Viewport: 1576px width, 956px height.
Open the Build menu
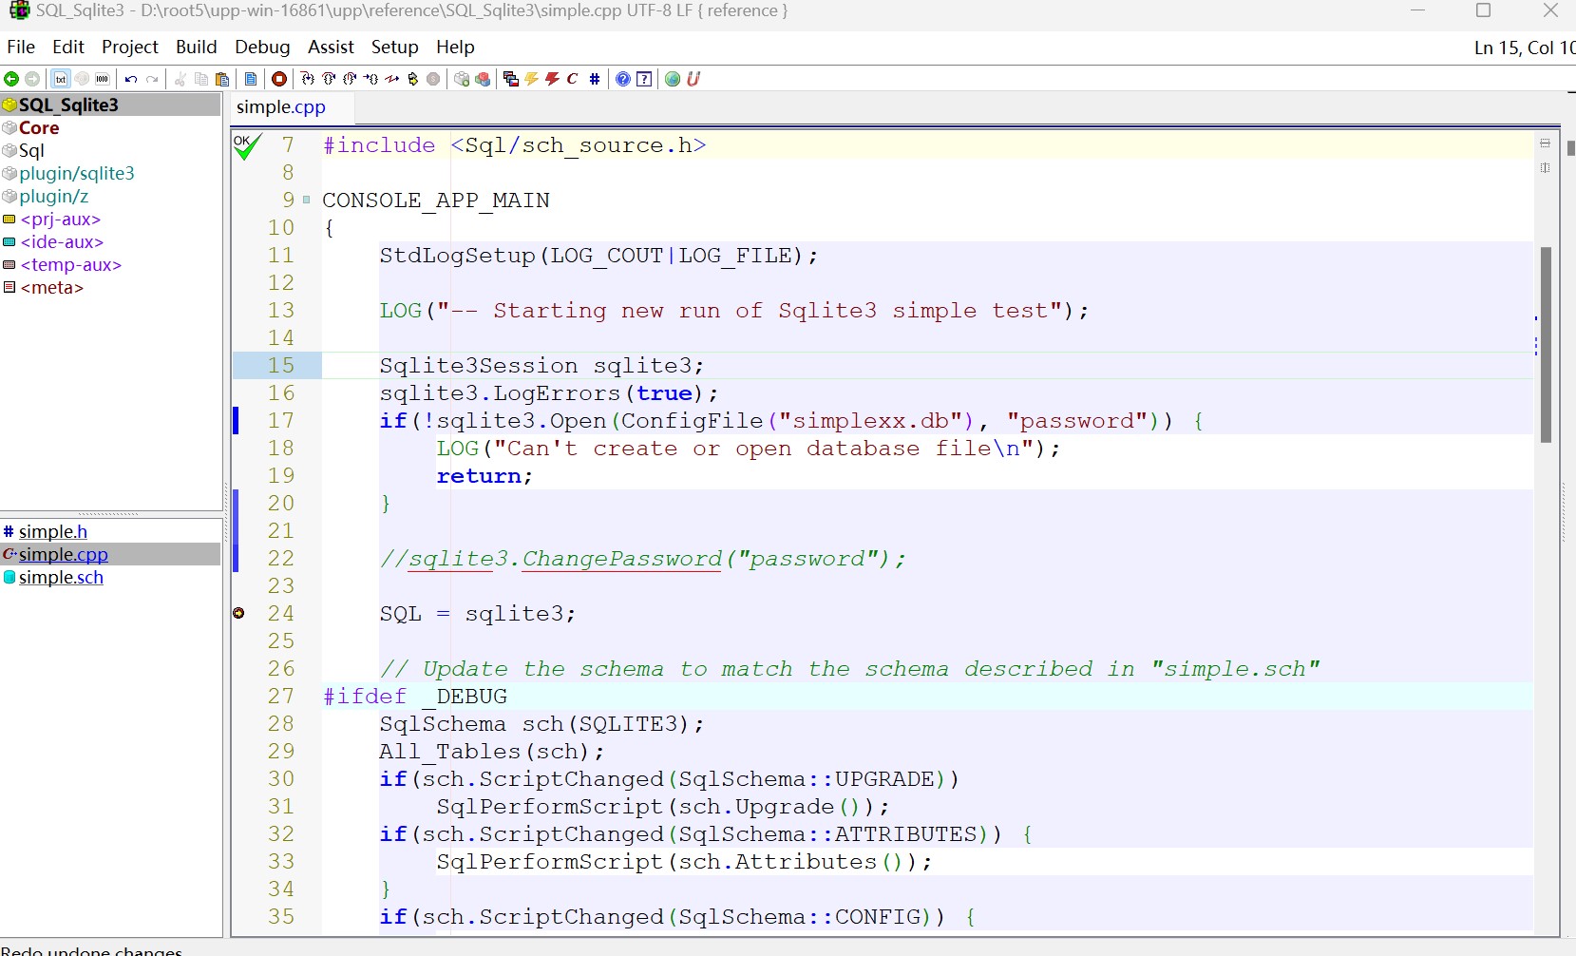click(x=197, y=47)
